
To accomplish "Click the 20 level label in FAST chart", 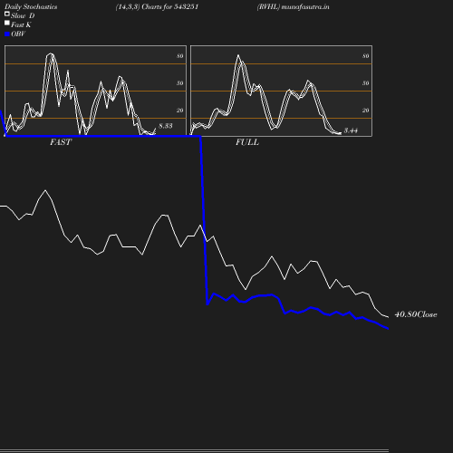I will click(x=180, y=111).
